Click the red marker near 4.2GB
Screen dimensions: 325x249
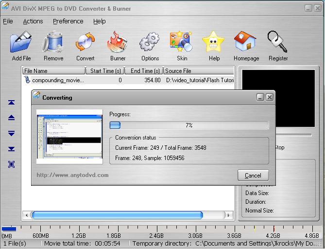coord(274,229)
